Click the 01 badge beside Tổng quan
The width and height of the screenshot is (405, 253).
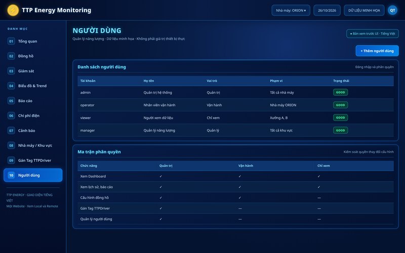(11, 41)
